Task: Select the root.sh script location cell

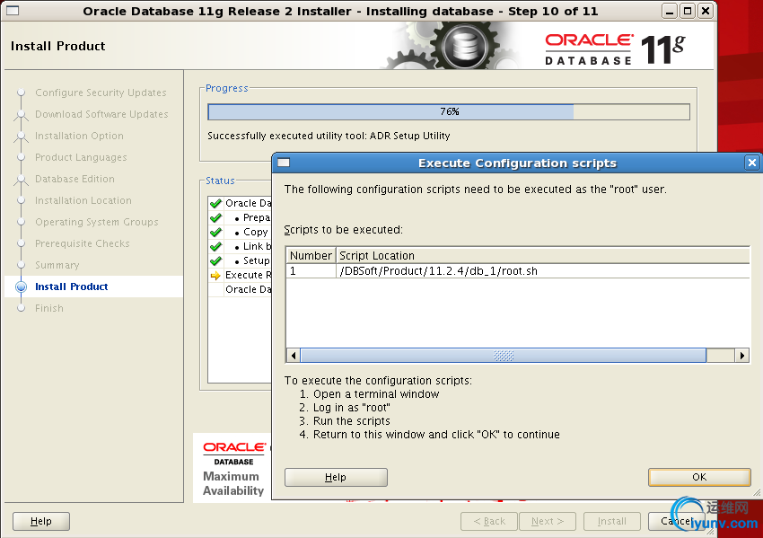Action: pos(542,271)
